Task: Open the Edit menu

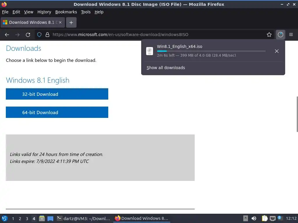Action: 16,12
